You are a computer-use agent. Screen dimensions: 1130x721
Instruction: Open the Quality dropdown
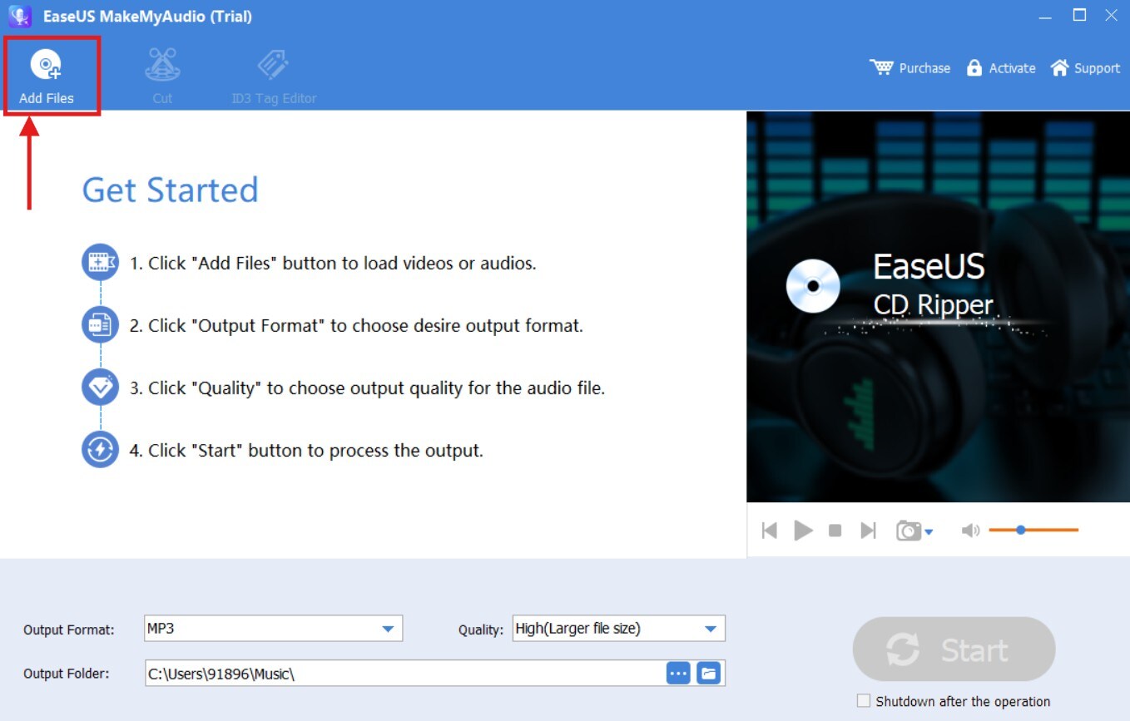618,629
